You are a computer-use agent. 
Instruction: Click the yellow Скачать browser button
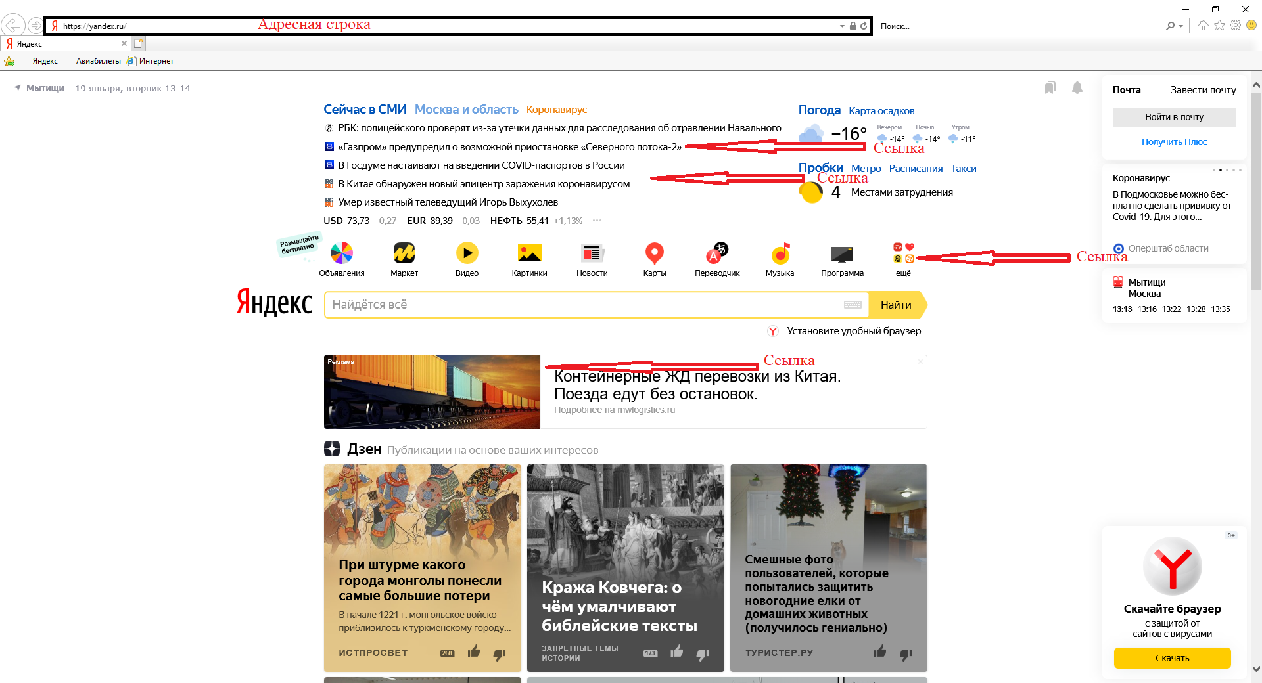point(1172,658)
